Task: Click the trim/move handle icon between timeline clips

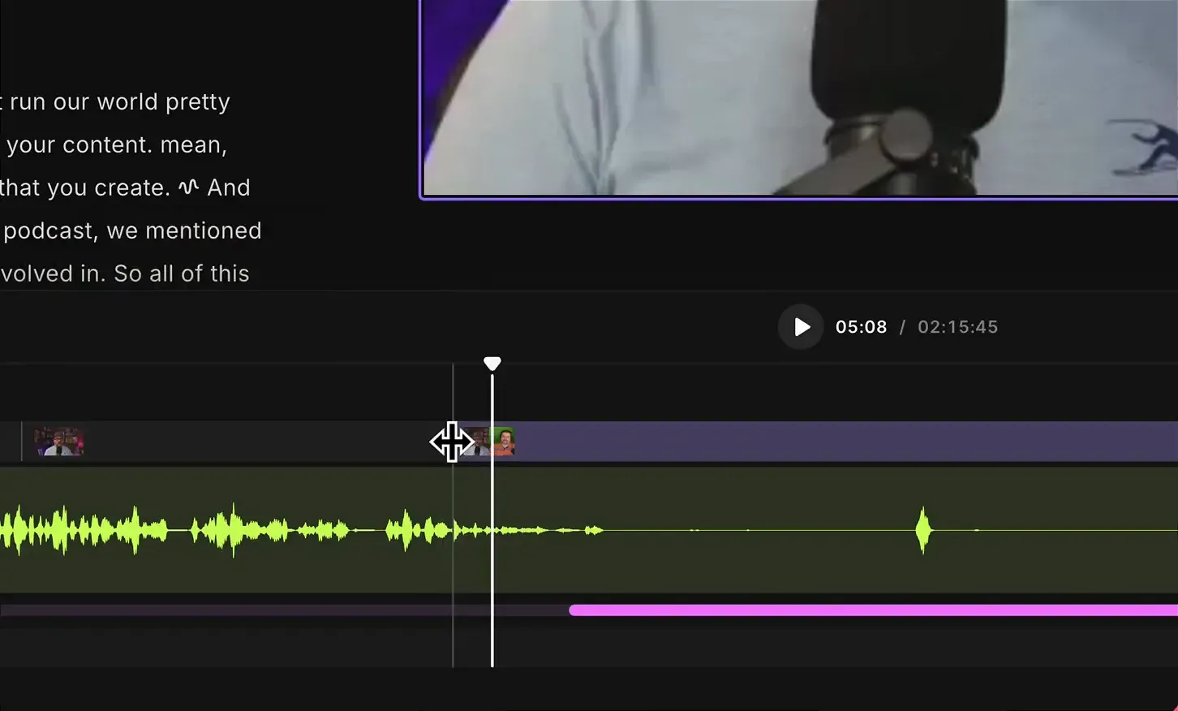Action: coord(452,442)
